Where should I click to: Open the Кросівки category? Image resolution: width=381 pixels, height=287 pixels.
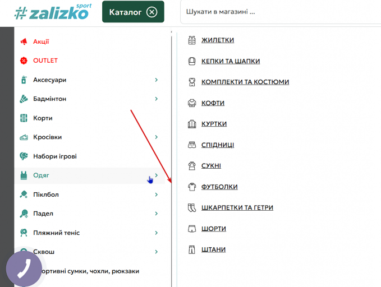tap(47, 137)
